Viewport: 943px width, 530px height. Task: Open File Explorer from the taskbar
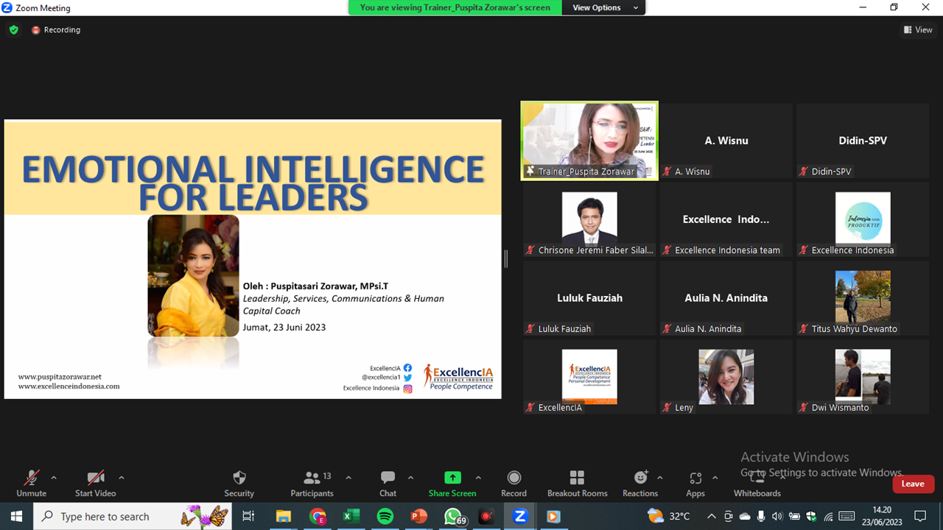point(284,516)
